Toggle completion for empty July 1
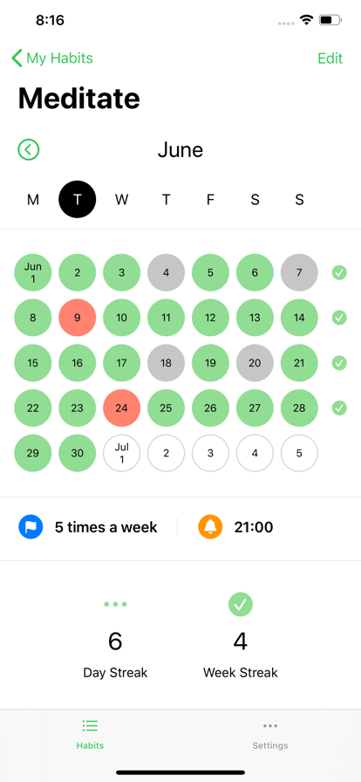The width and height of the screenshot is (361, 782). [x=122, y=453]
